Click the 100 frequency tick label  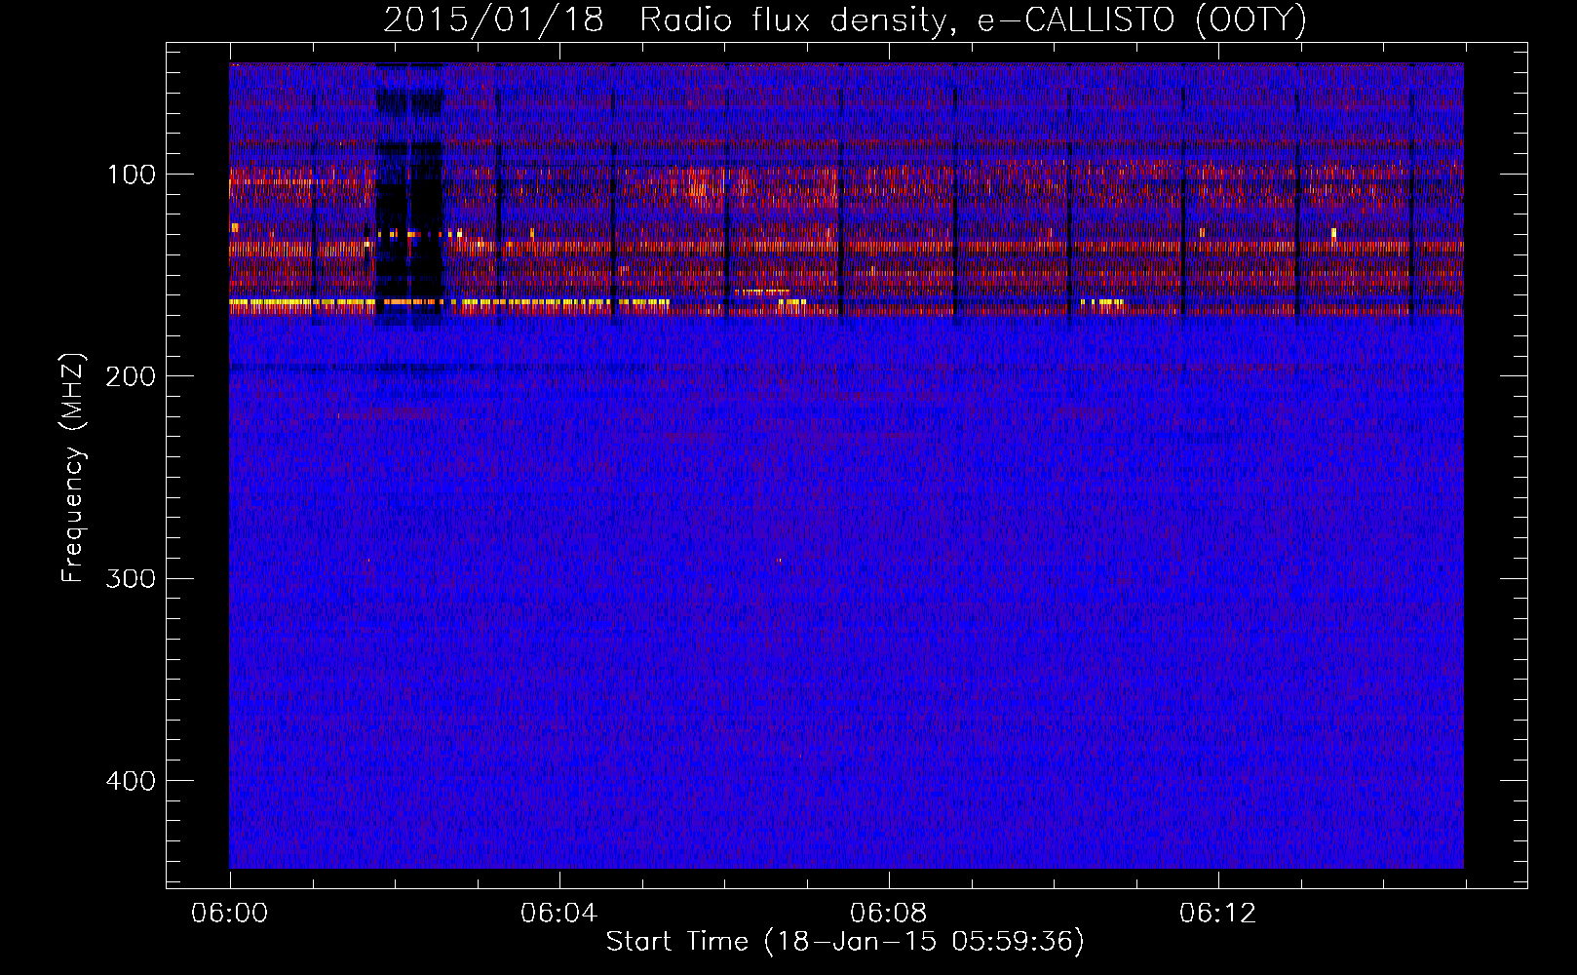[133, 175]
